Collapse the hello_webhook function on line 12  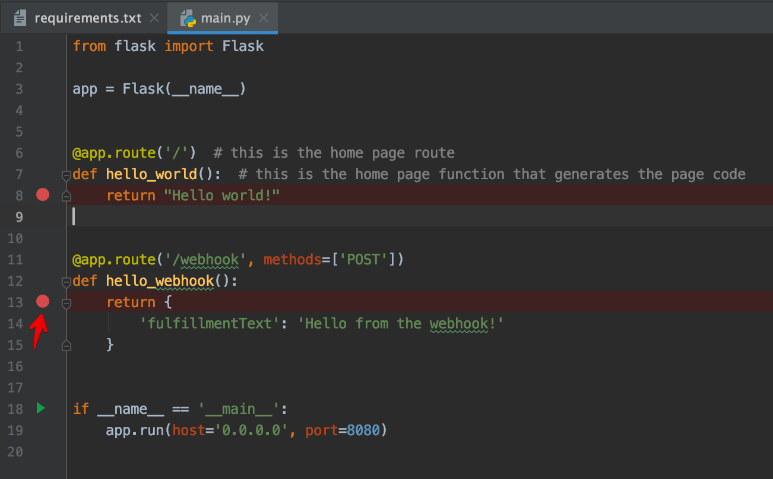66,281
